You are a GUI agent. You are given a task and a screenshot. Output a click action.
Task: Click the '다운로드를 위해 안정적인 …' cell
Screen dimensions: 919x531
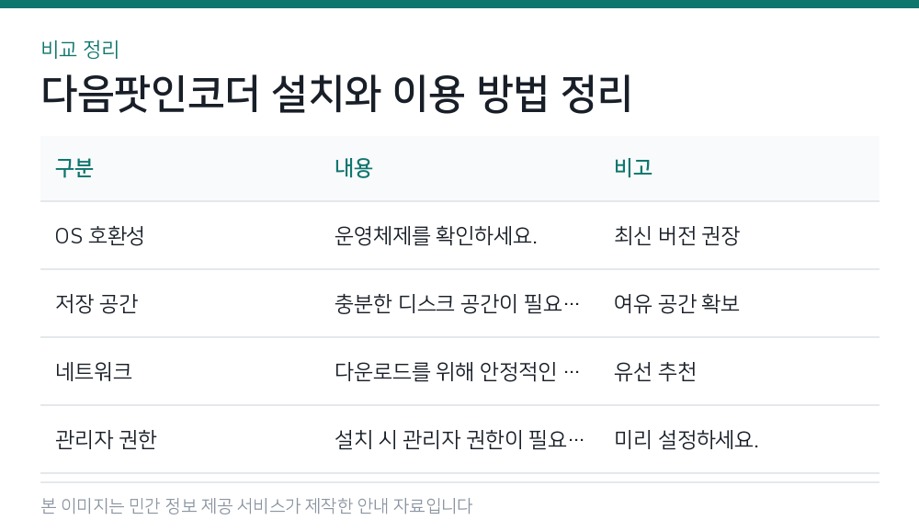click(x=457, y=371)
